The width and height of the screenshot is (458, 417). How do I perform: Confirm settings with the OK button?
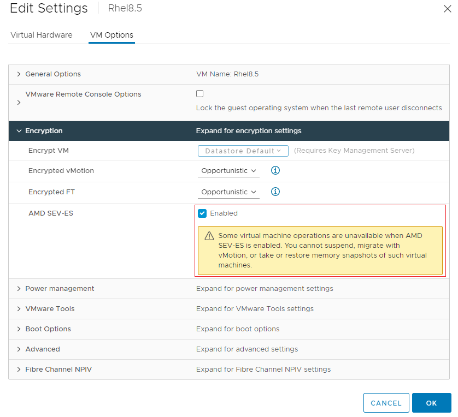tap(431, 402)
